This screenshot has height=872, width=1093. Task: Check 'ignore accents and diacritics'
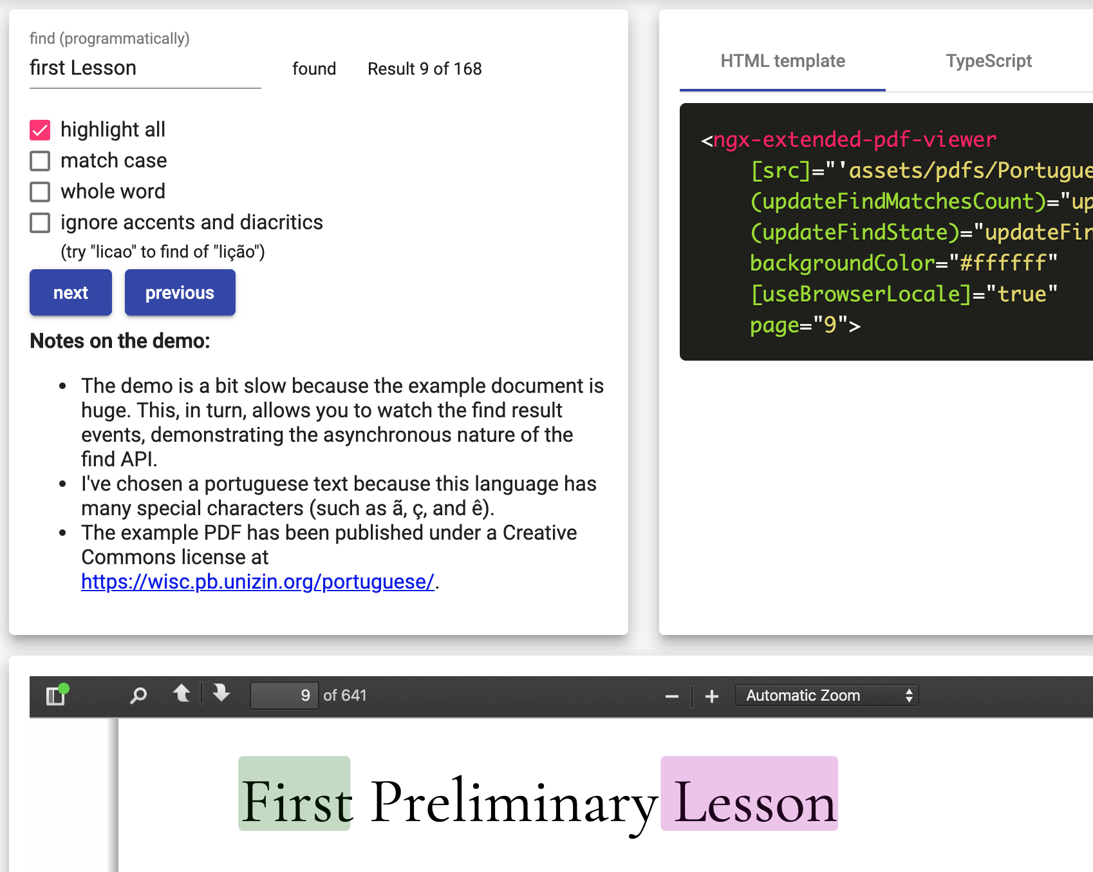tap(40, 222)
